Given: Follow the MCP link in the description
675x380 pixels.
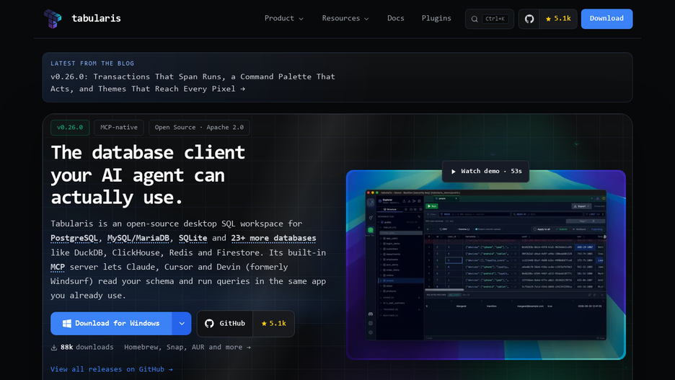Looking at the screenshot, I should (57, 267).
